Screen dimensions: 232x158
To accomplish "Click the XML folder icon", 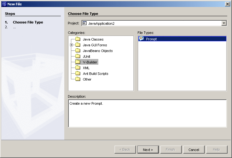I will 78,68.
